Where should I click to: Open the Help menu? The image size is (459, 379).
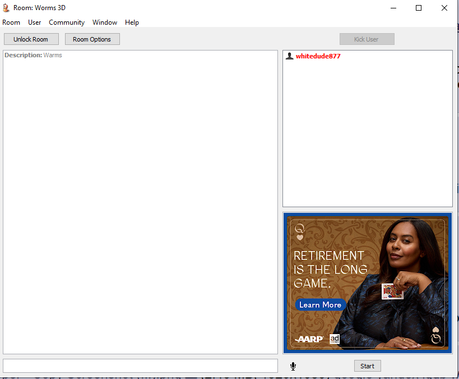pyautogui.click(x=132, y=22)
